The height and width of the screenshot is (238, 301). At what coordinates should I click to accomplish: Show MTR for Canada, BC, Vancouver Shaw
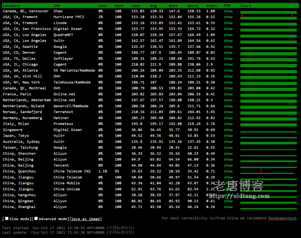(228, 11)
